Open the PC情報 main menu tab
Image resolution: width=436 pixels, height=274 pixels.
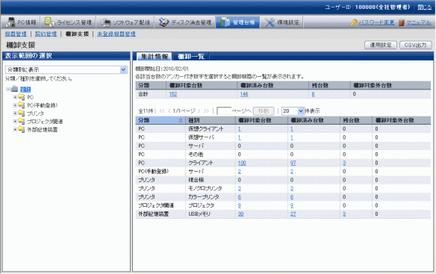point(21,22)
